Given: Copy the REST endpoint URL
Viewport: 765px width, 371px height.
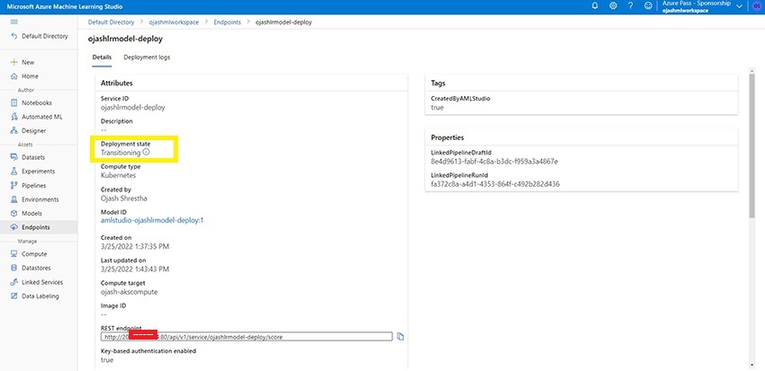Looking at the screenshot, I should [x=400, y=337].
